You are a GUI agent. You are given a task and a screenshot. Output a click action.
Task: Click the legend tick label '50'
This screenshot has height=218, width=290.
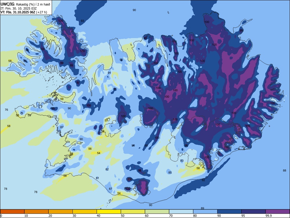point(123,216)
